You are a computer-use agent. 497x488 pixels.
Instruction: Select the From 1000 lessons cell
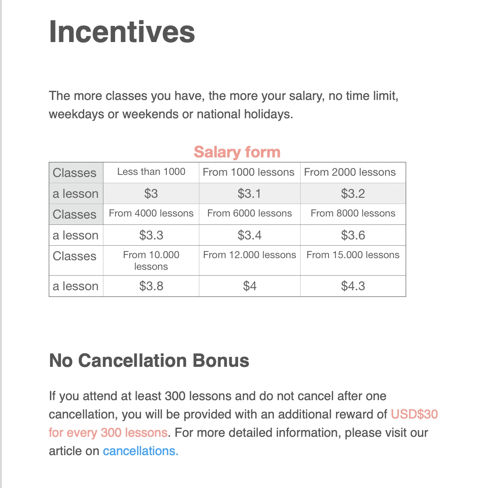pos(250,172)
